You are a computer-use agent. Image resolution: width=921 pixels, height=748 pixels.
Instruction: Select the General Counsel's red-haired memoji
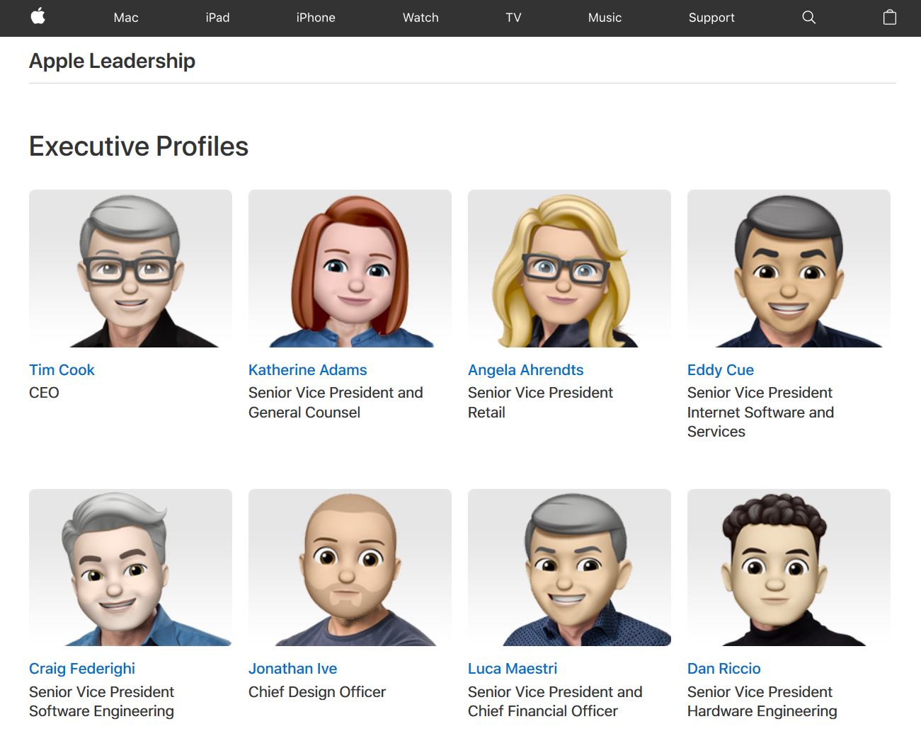350,269
